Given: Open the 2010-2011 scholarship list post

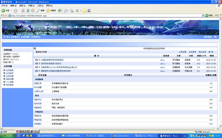Looking at the screenshot, I should pos(59,67).
